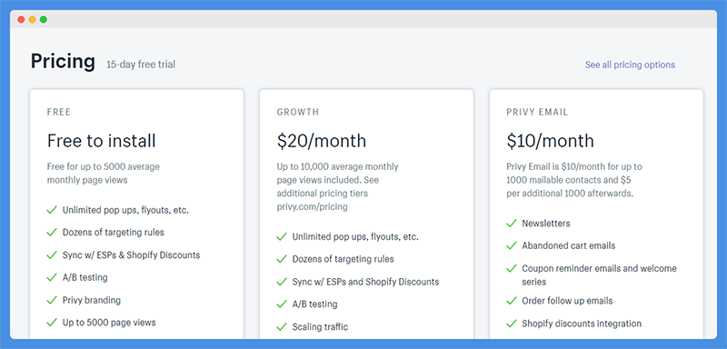Click the Scaling traffic feature text

coord(320,327)
